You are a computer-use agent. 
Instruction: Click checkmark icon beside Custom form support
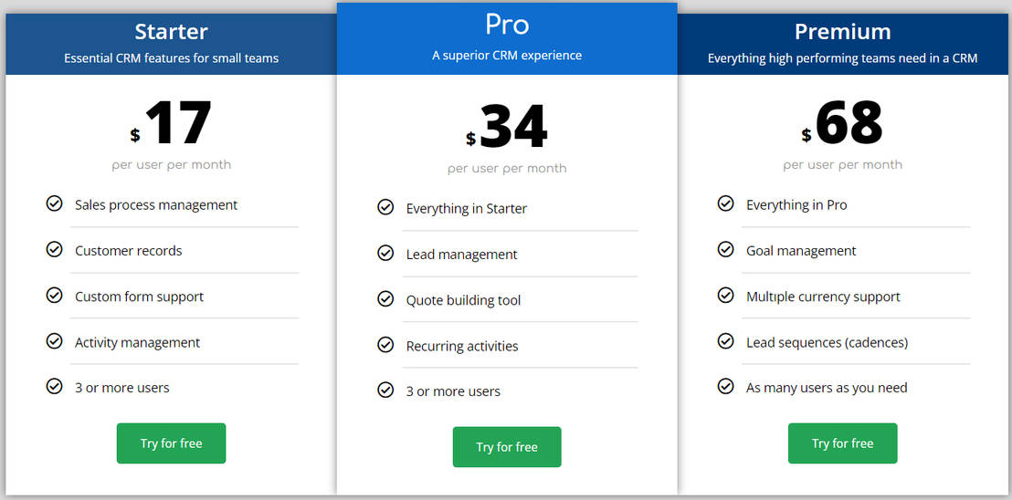54,295
